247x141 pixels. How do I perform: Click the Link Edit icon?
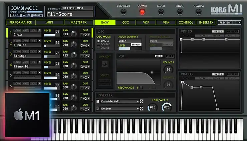104,64
